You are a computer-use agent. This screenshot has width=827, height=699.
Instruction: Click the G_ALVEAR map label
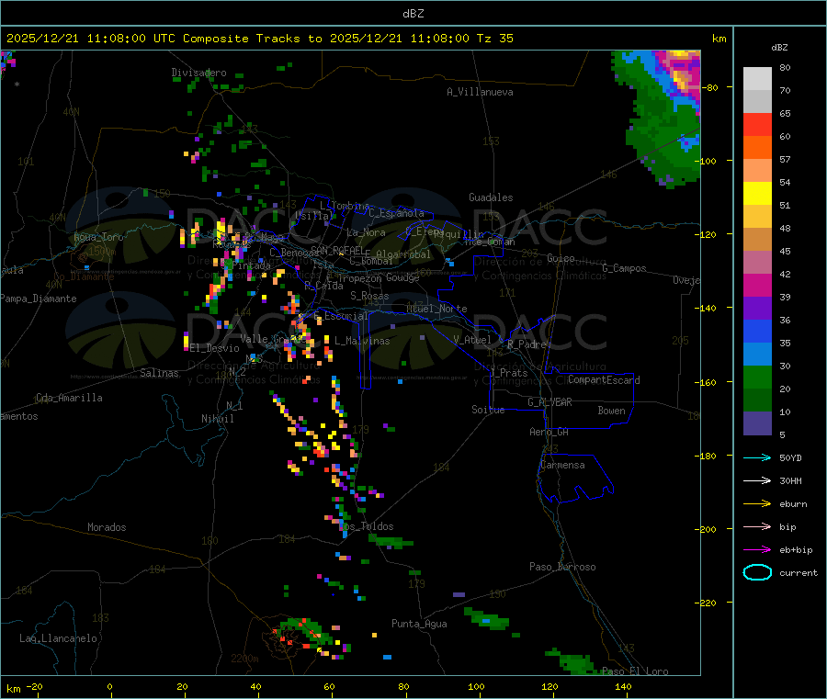549,402
